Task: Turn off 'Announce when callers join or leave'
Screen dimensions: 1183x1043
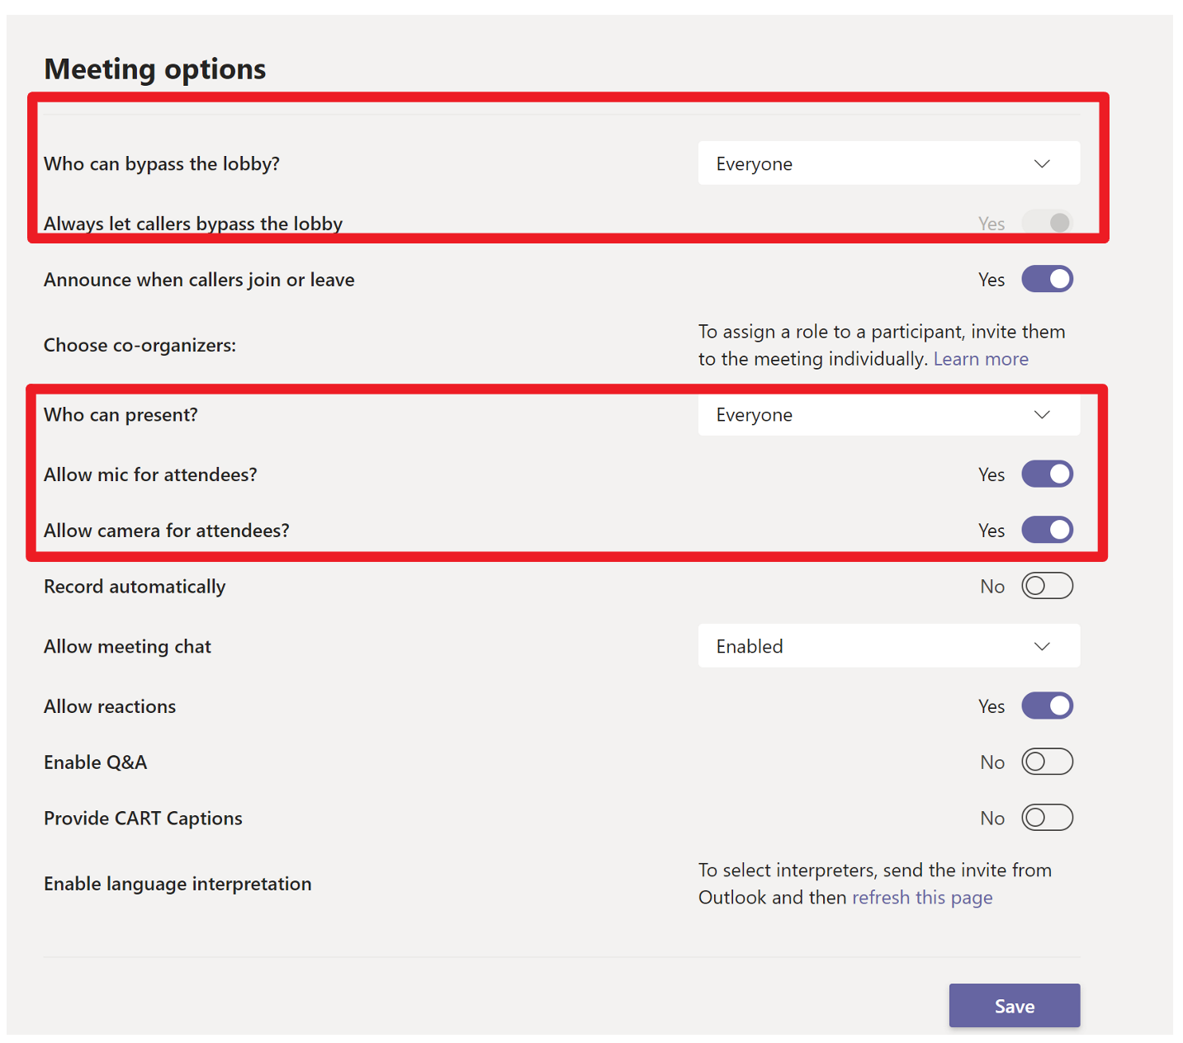Action: click(1047, 279)
